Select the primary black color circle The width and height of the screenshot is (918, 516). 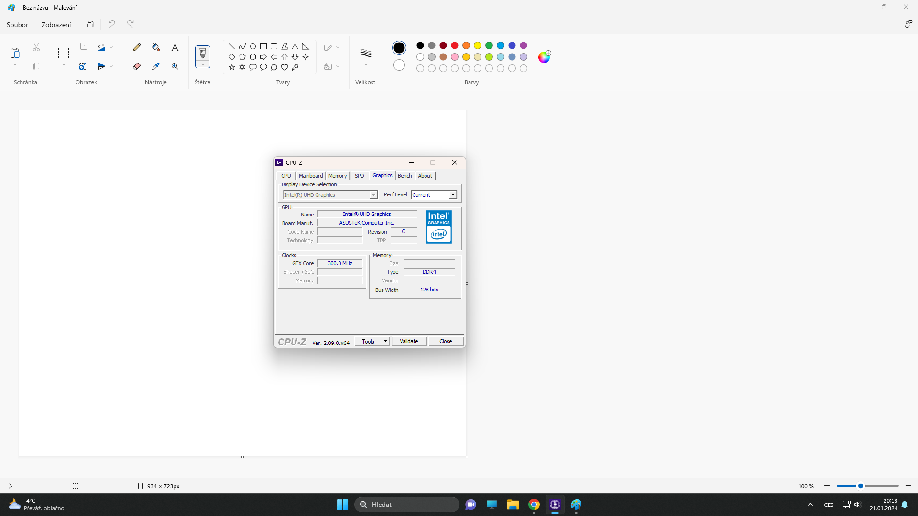pyautogui.click(x=399, y=48)
